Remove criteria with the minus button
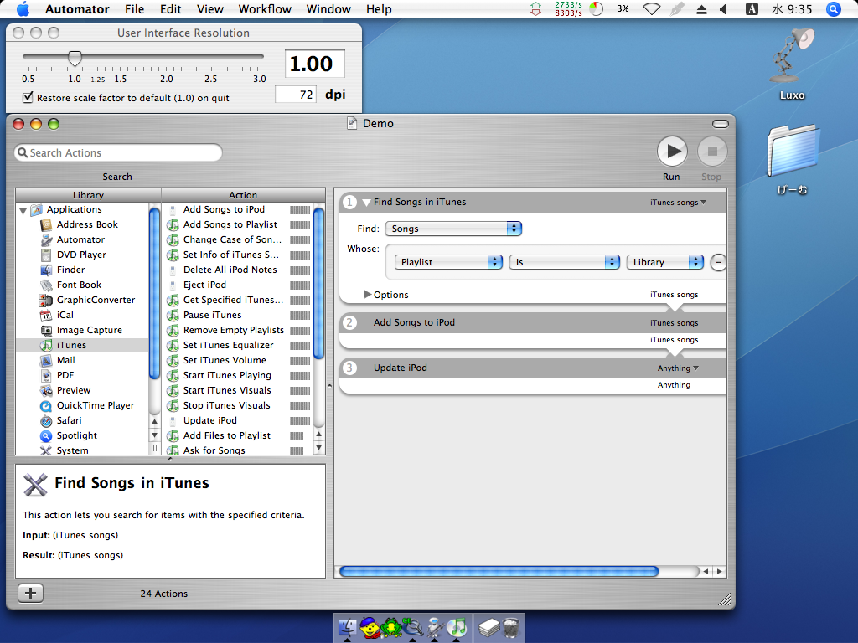This screenshot has height=643, width=858. click(718, 262)
